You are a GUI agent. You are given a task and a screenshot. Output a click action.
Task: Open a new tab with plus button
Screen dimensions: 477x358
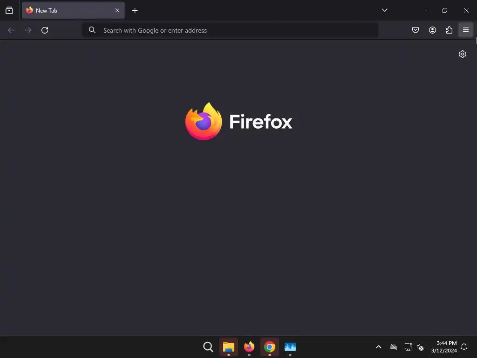coord(135,11)
